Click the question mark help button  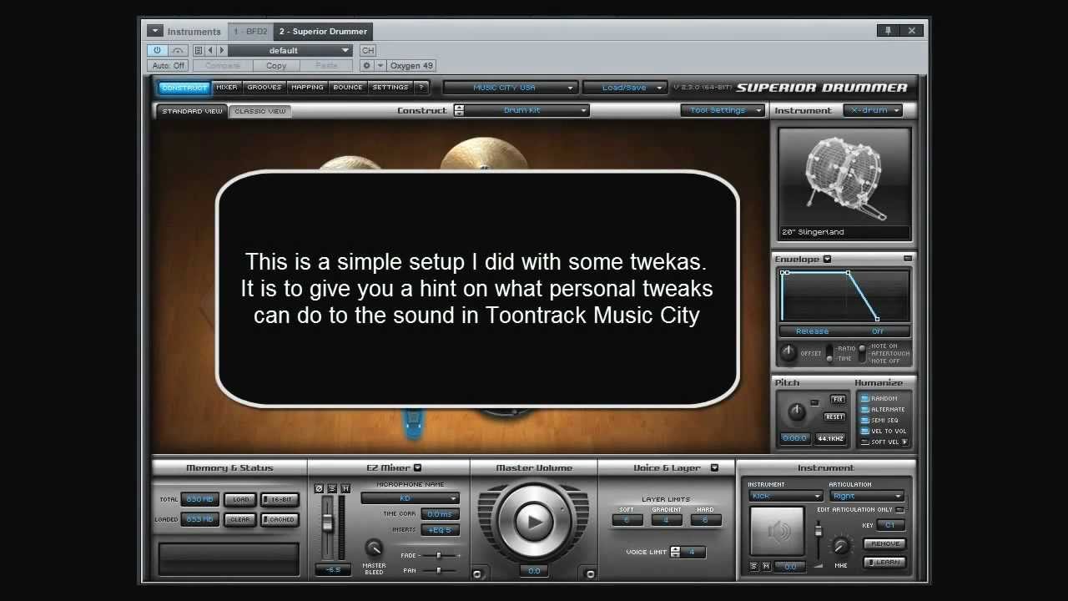point(421,87)
